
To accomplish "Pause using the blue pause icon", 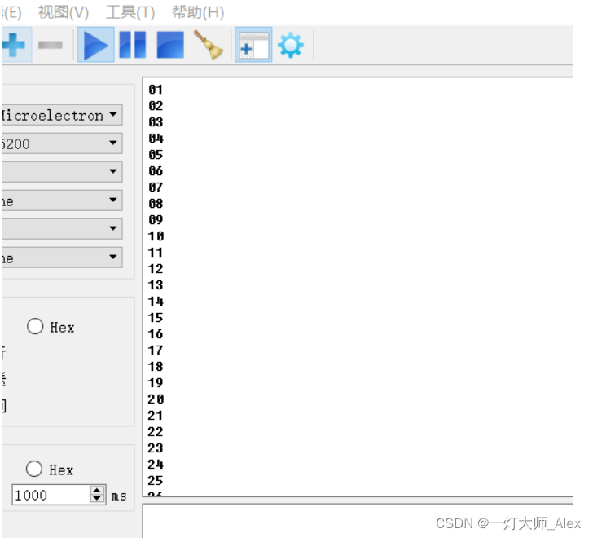I will (132, 45).
